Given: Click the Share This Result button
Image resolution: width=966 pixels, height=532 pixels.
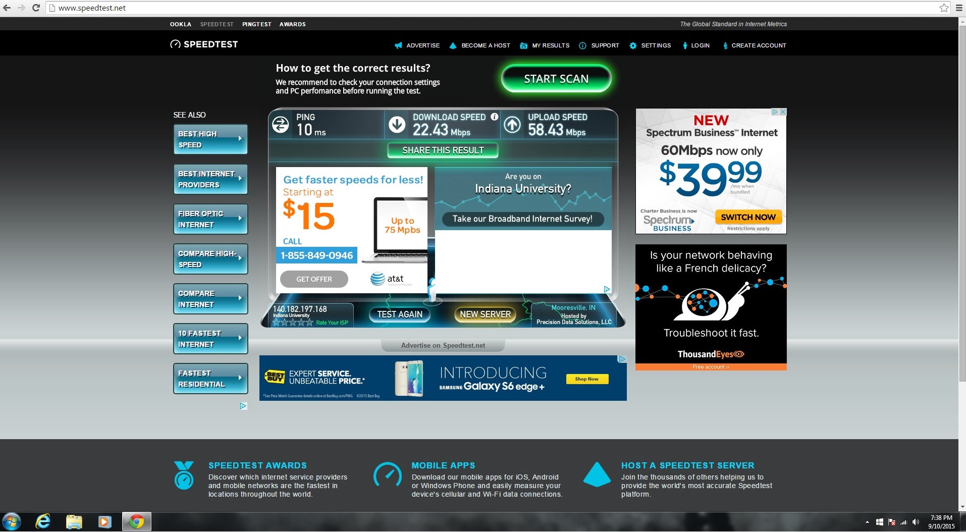Looking at the screenshot, I should [443, 150].
